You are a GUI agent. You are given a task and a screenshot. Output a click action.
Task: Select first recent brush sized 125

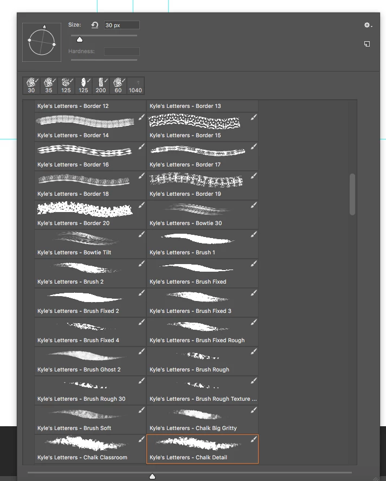(x=66, y=86)
